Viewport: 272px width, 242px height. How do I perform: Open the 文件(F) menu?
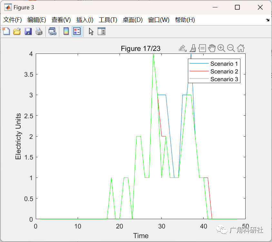(13, 20)
